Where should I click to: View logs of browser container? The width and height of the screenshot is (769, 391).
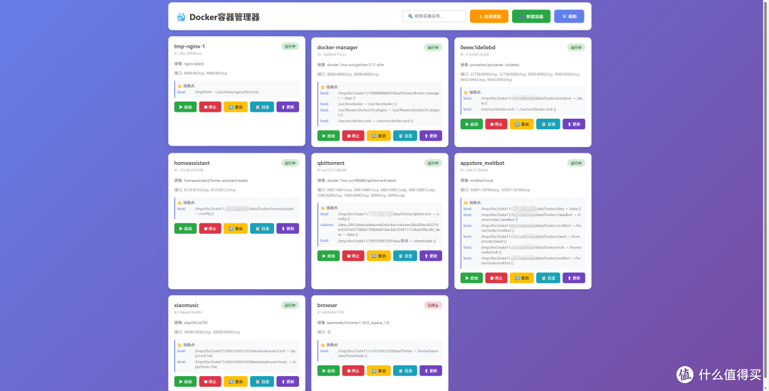[405, 370]
